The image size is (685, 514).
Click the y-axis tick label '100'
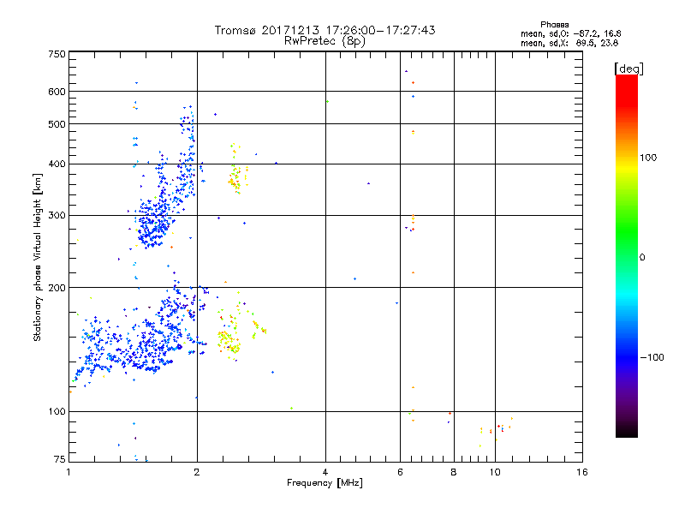click(x=57, y=412)
